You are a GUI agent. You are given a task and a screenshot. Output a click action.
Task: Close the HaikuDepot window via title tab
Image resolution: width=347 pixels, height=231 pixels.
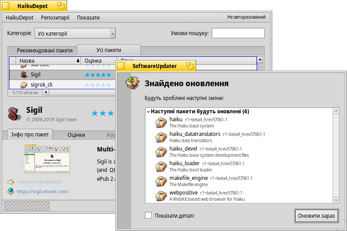[6, 6]
